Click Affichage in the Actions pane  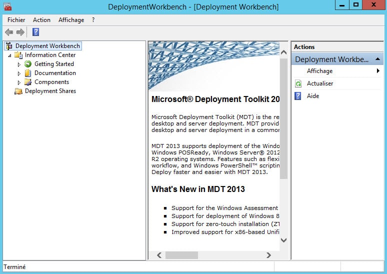pyautogui.click(x=319, y=71)
